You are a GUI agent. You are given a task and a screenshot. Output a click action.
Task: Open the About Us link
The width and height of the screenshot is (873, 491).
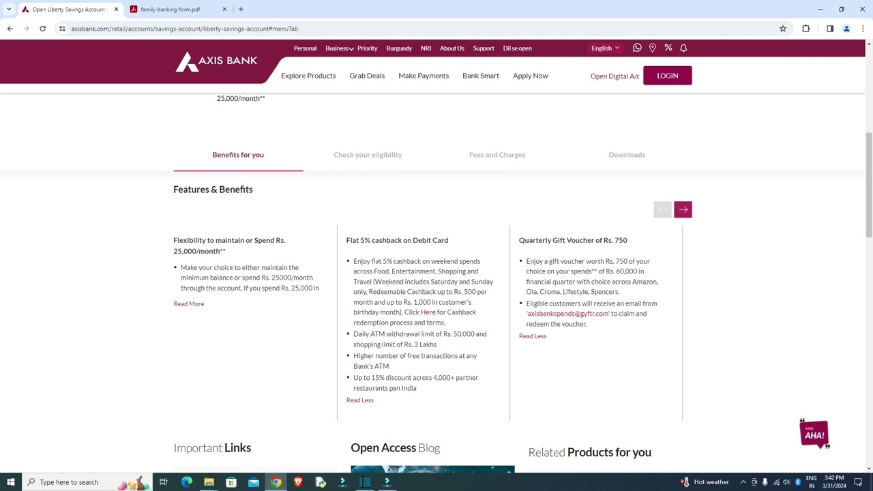[452, 48]
